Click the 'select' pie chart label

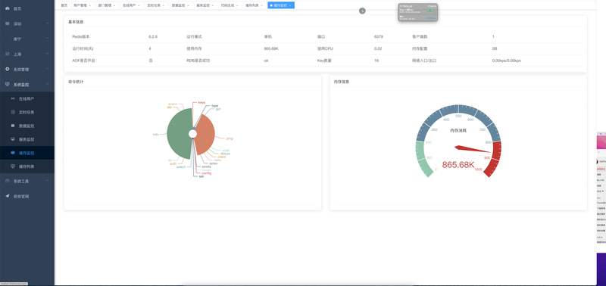[x=181, y=166]
